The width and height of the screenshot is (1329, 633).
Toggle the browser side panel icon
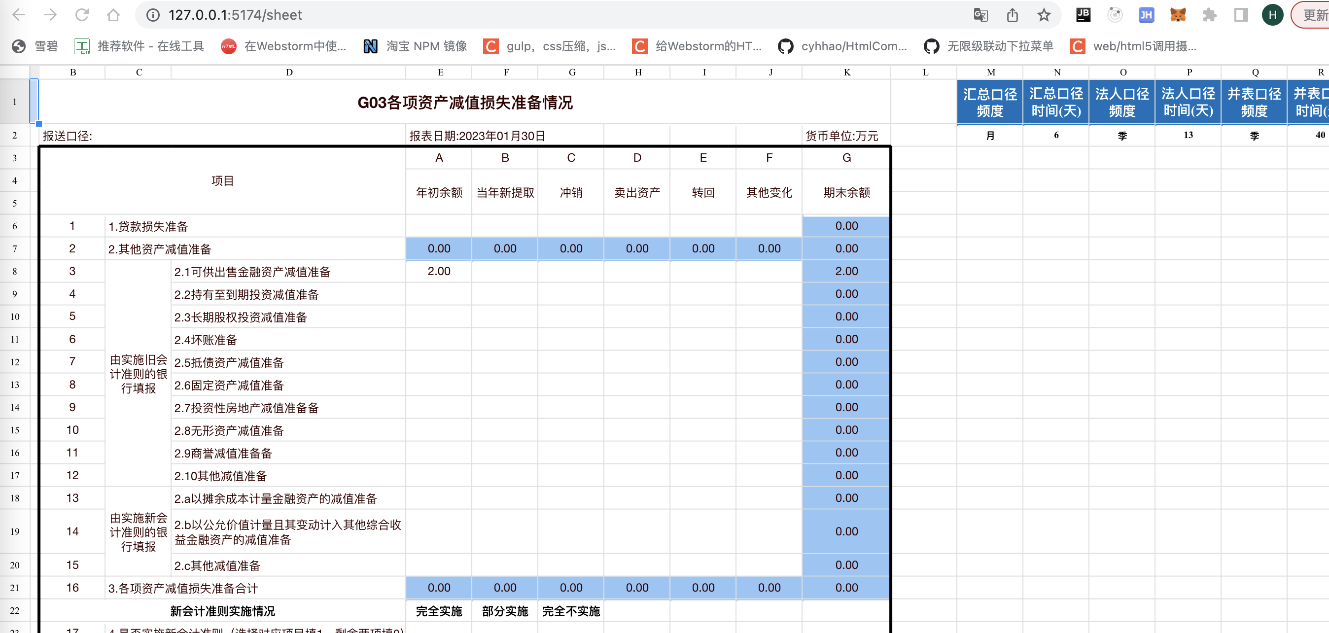[1241, 15]
